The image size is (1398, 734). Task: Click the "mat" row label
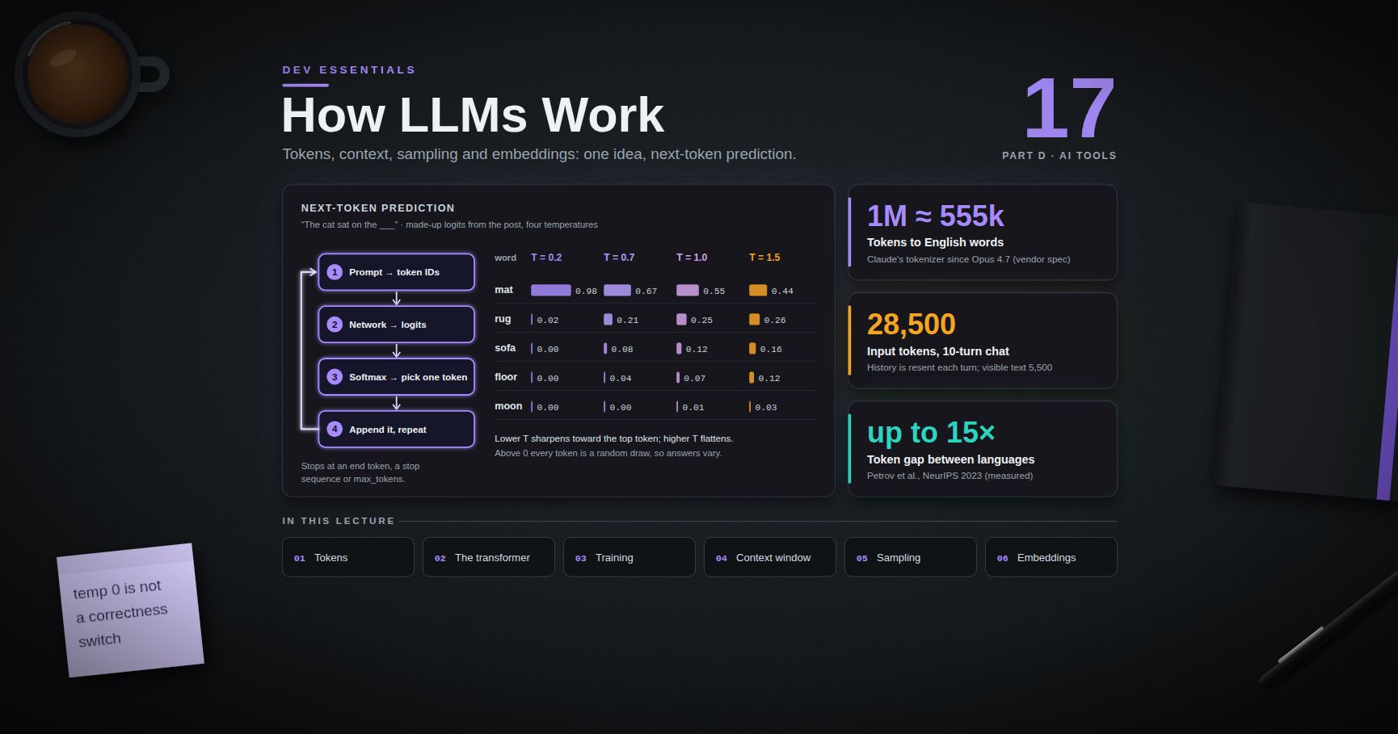pyautogui.click(x=503, y=290)
